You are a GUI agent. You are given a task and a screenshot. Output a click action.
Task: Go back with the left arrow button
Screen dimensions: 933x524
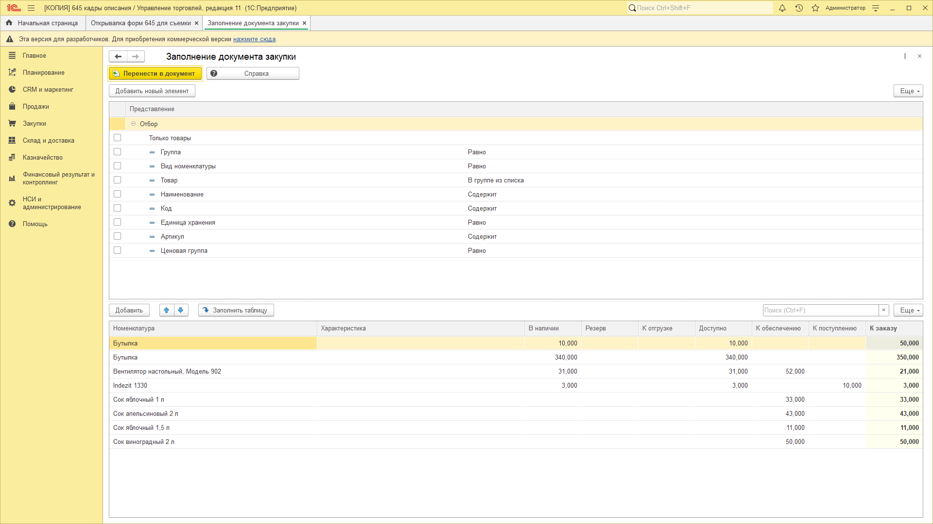pyautogui.click(x=118, y=57)
